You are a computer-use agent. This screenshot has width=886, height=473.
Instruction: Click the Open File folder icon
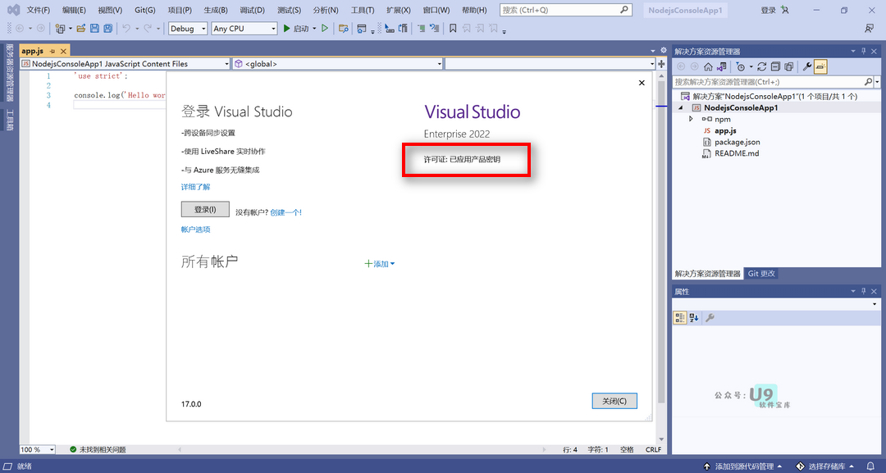[x=80, y=28]
